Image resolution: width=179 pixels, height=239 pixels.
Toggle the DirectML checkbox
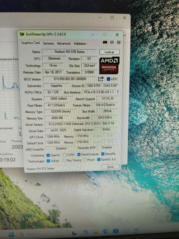coord(103,154)
